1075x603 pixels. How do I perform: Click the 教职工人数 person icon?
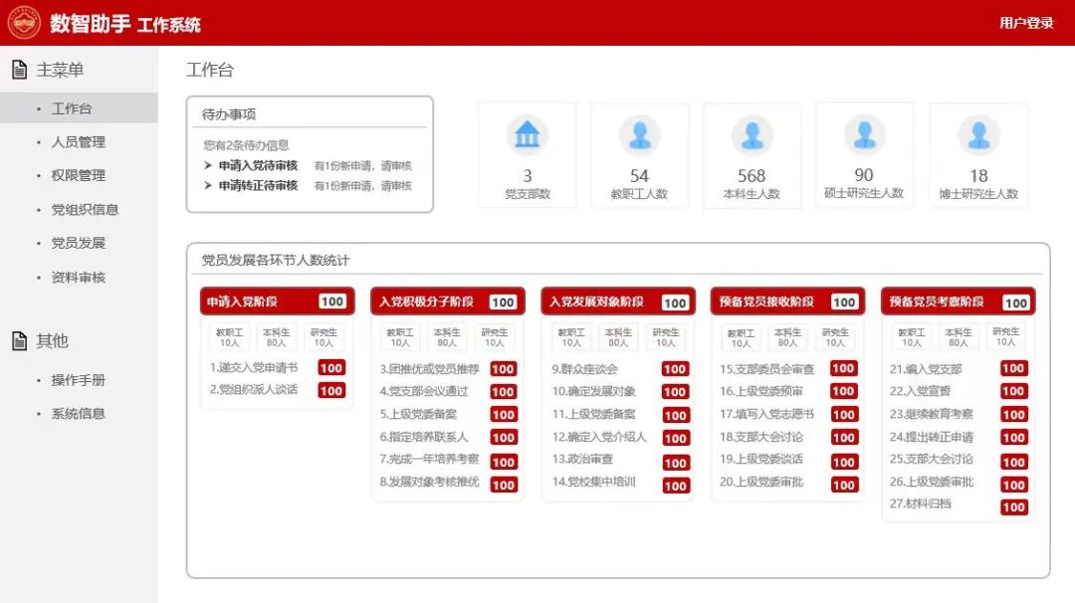tap(639, 134)
